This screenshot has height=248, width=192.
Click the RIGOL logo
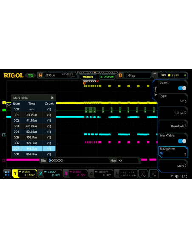(x=14, y=76)
